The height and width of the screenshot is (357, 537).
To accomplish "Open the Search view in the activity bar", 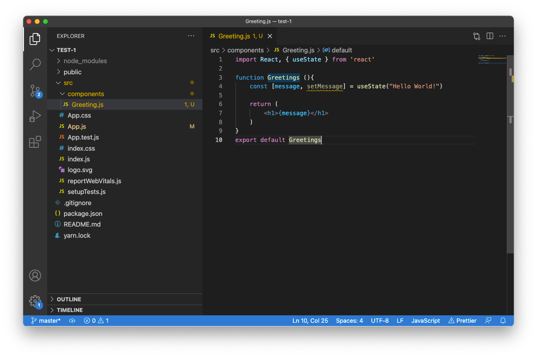I will point(35,64).
